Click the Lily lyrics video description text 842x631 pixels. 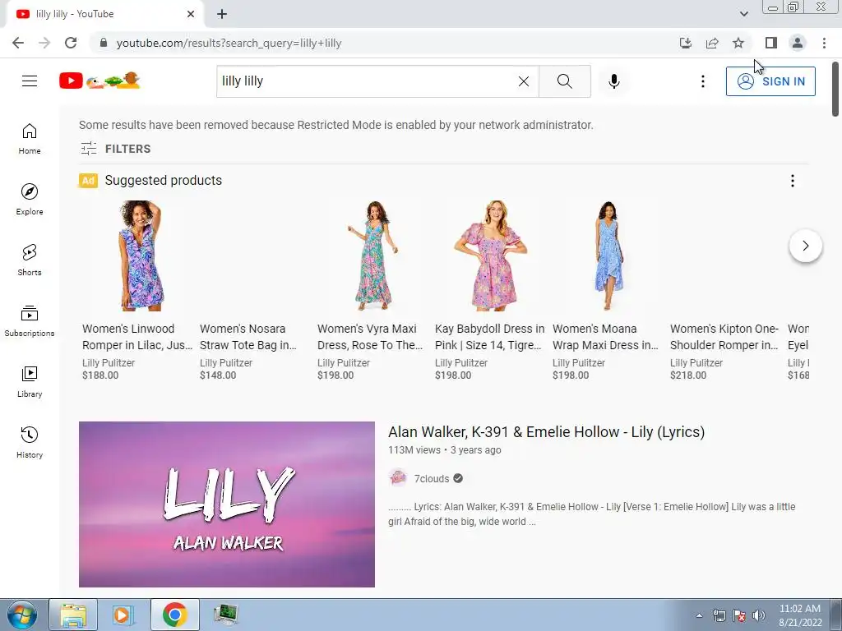point(592,514)
